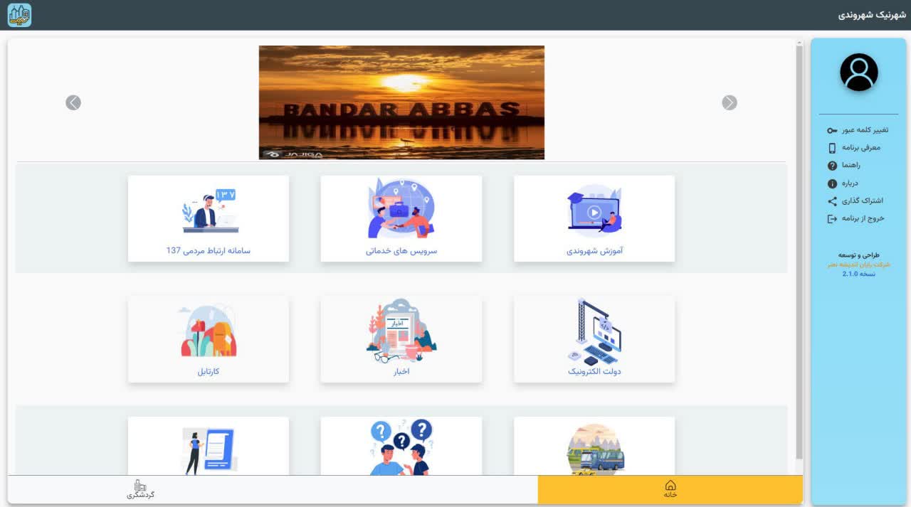
Task: Select change password (تغییر کلمه عبور)
Action: 858,130
